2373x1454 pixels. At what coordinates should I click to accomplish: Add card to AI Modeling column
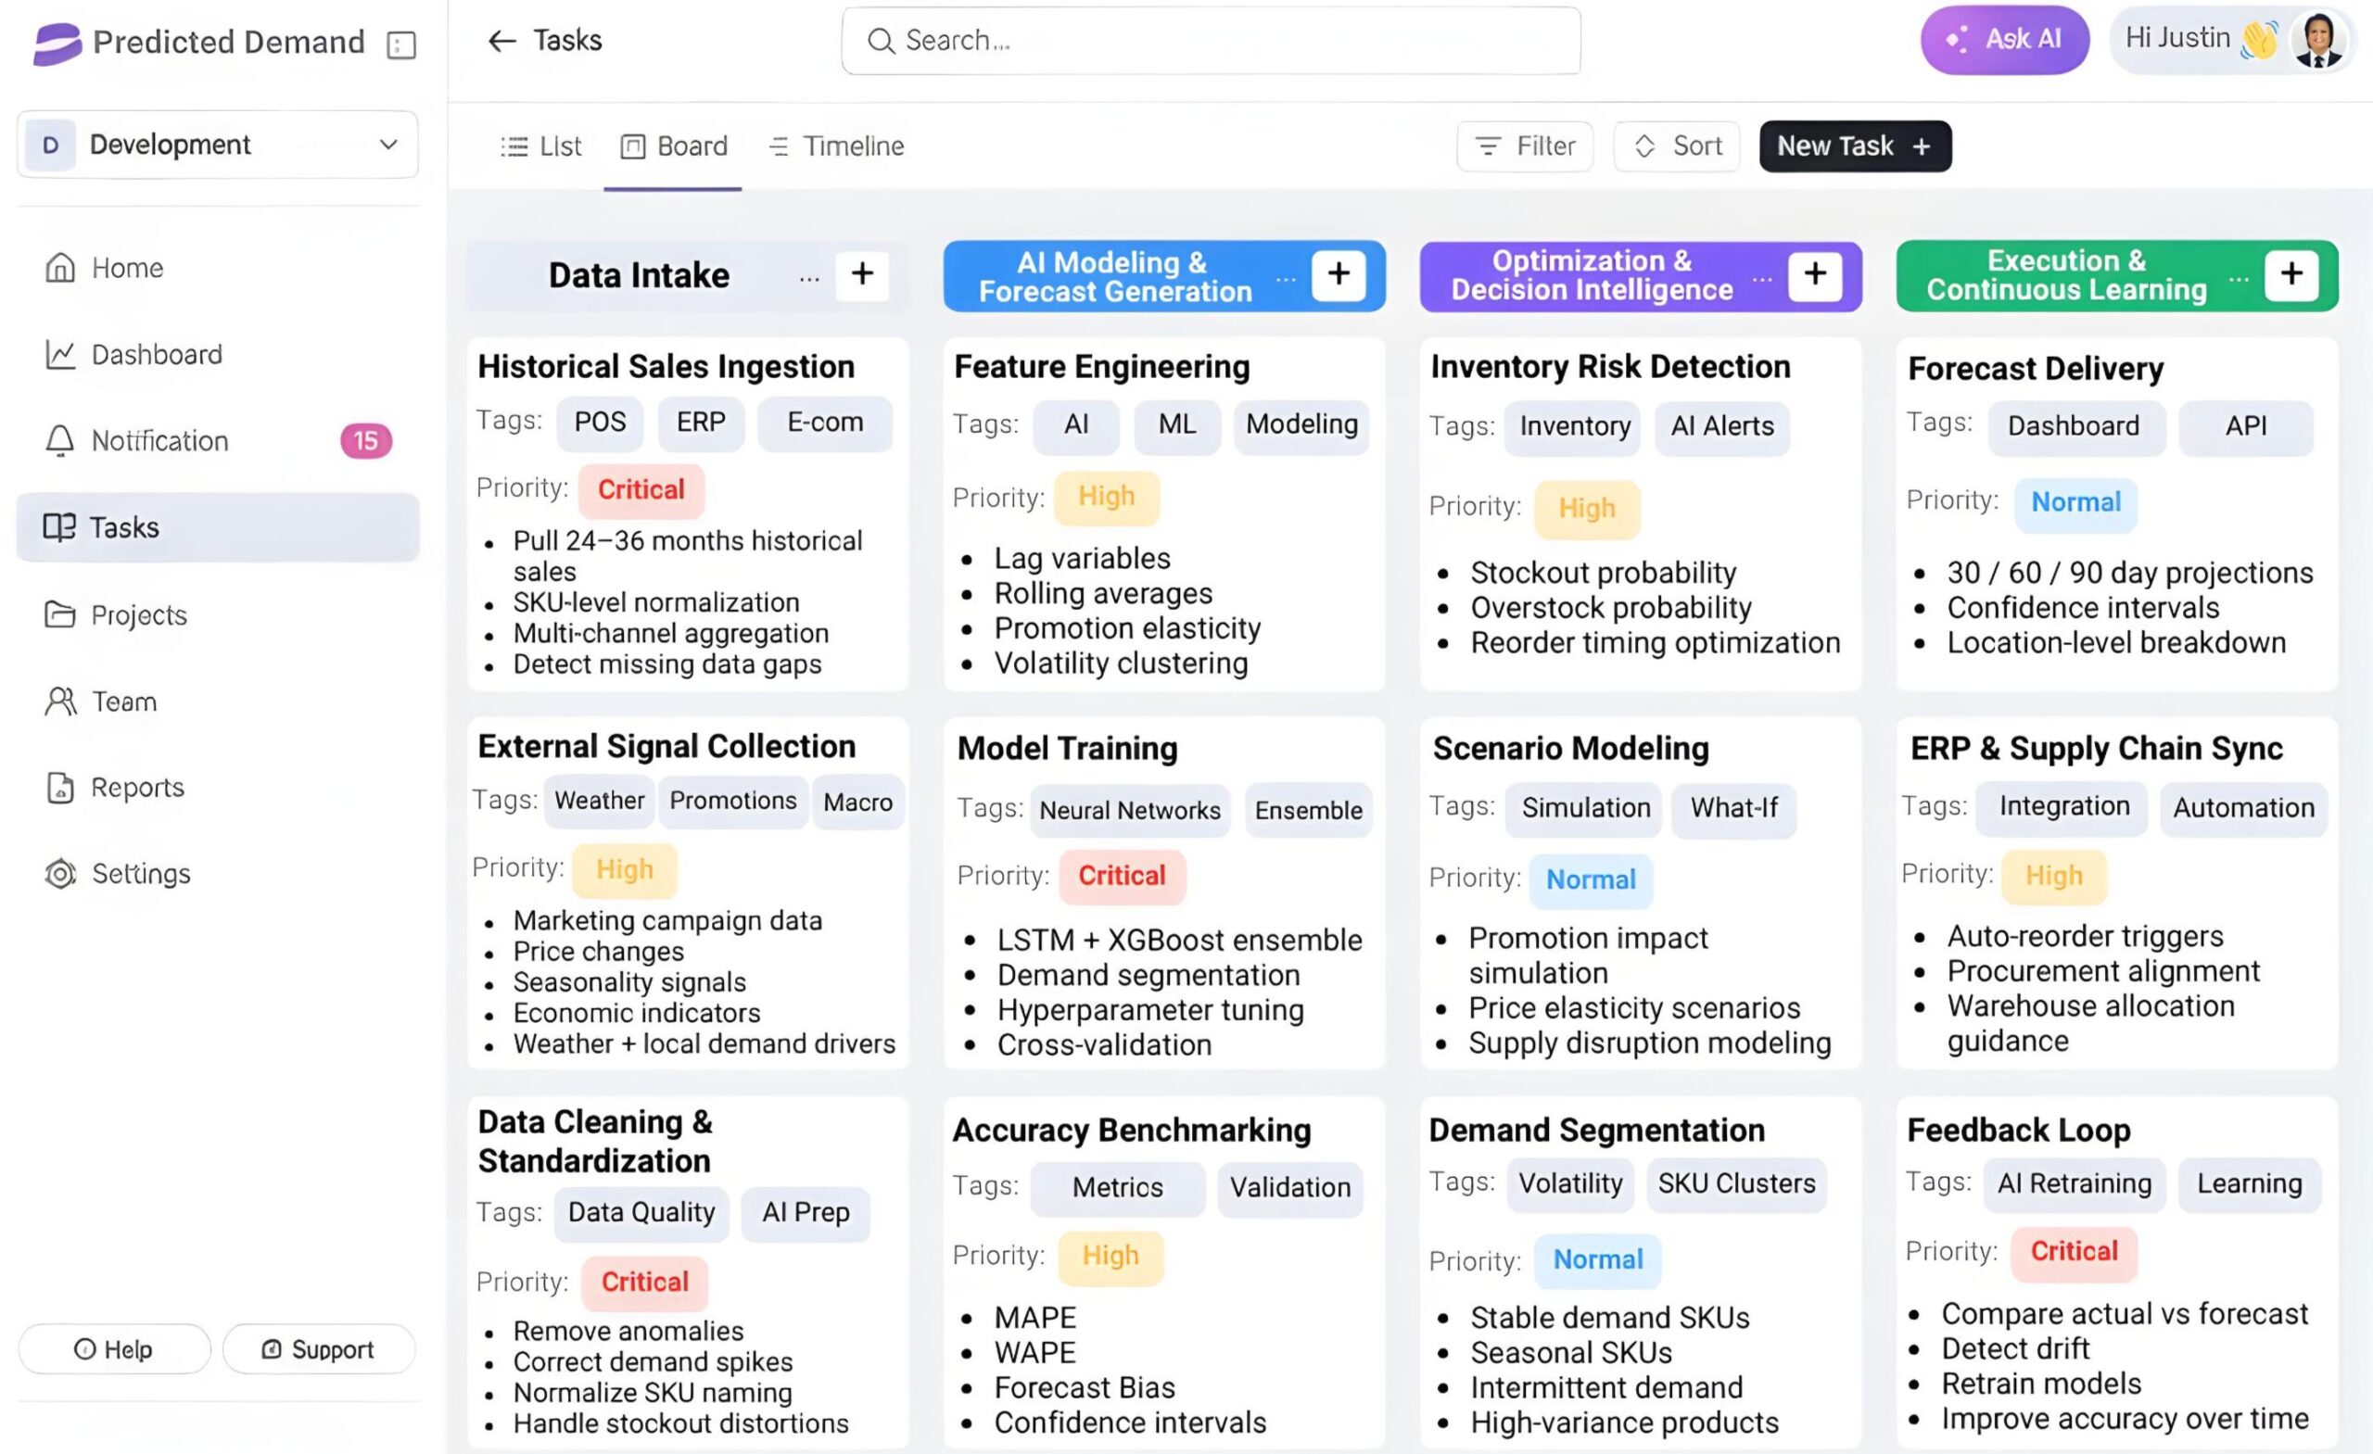click(1338, 274)
